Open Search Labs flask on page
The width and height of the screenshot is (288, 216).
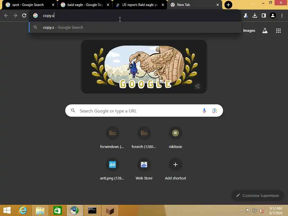(x=265, y=30)
